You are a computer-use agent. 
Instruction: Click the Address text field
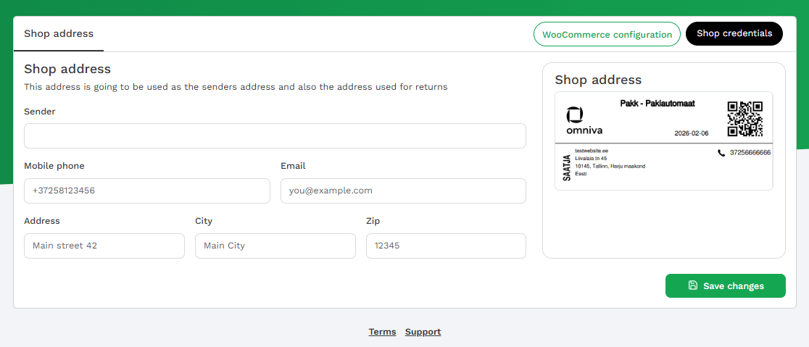pos(104,246)
